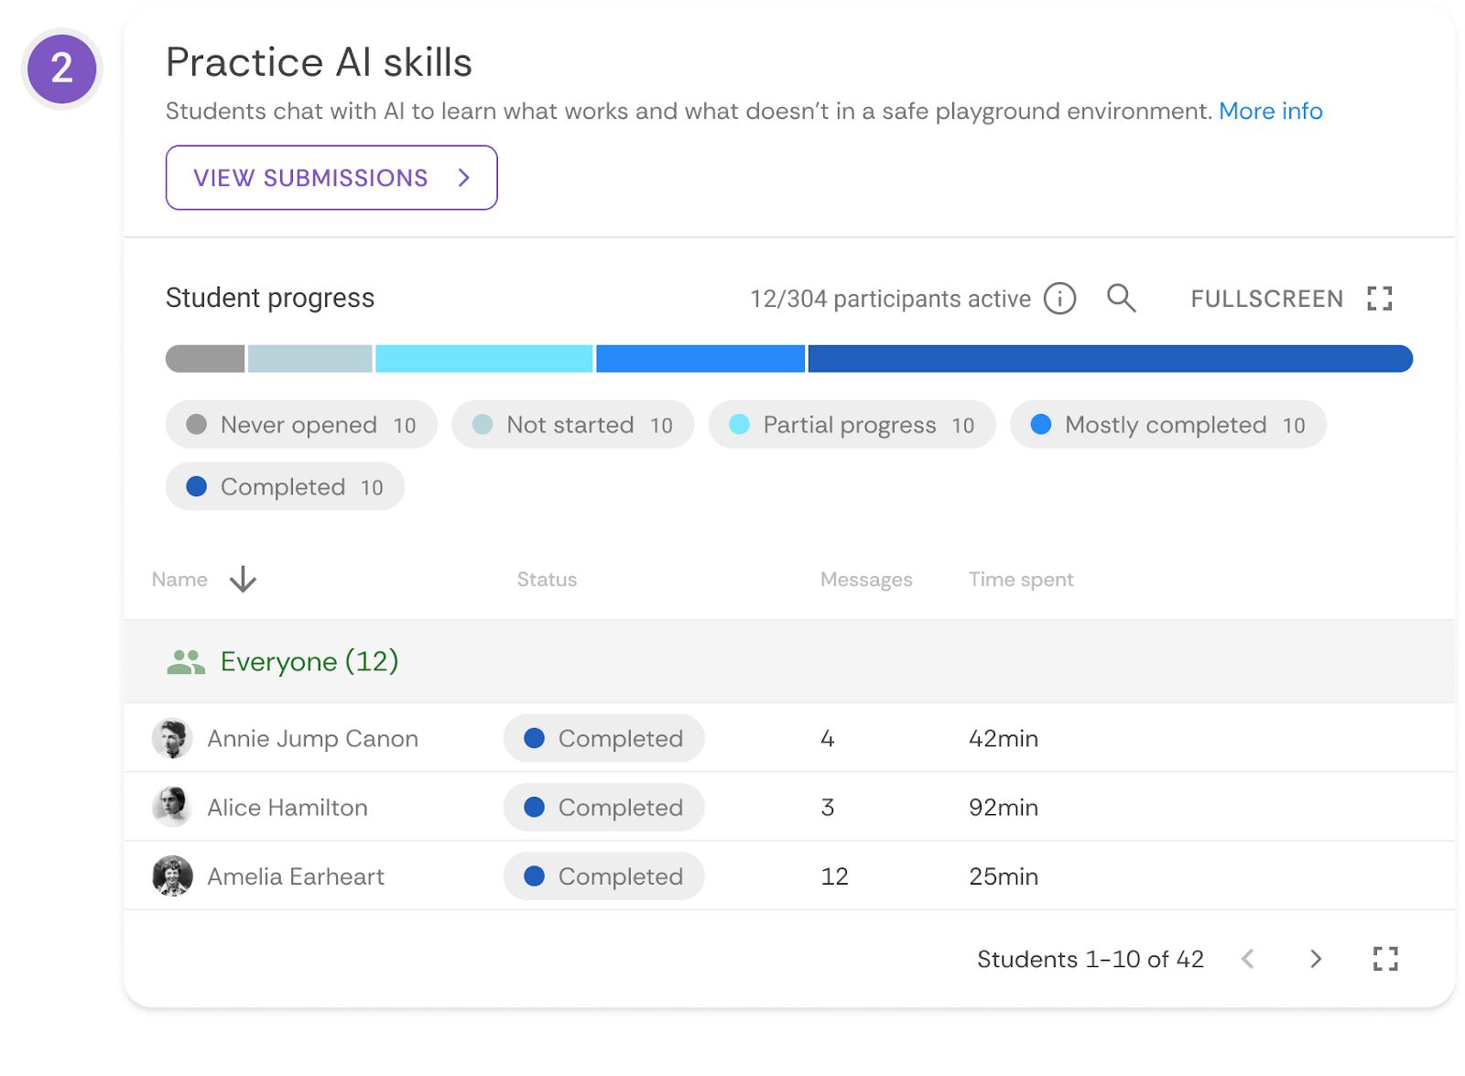Select the Alice Hamilton student row
The height and width of the screenshot is (1076, 1465).
click(288, 808)
